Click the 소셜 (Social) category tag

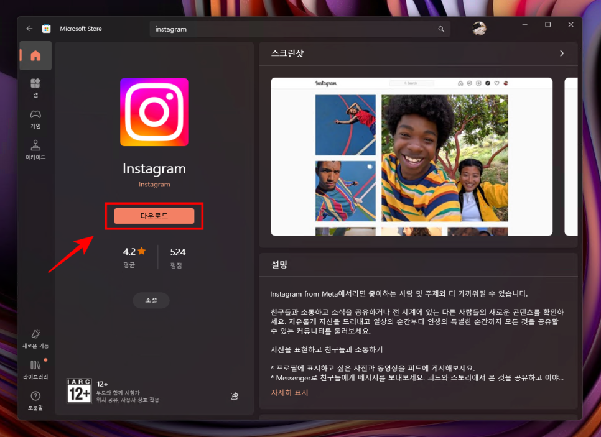151,301
